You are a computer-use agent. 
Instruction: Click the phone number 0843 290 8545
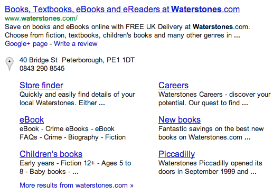tap(42, 68)
